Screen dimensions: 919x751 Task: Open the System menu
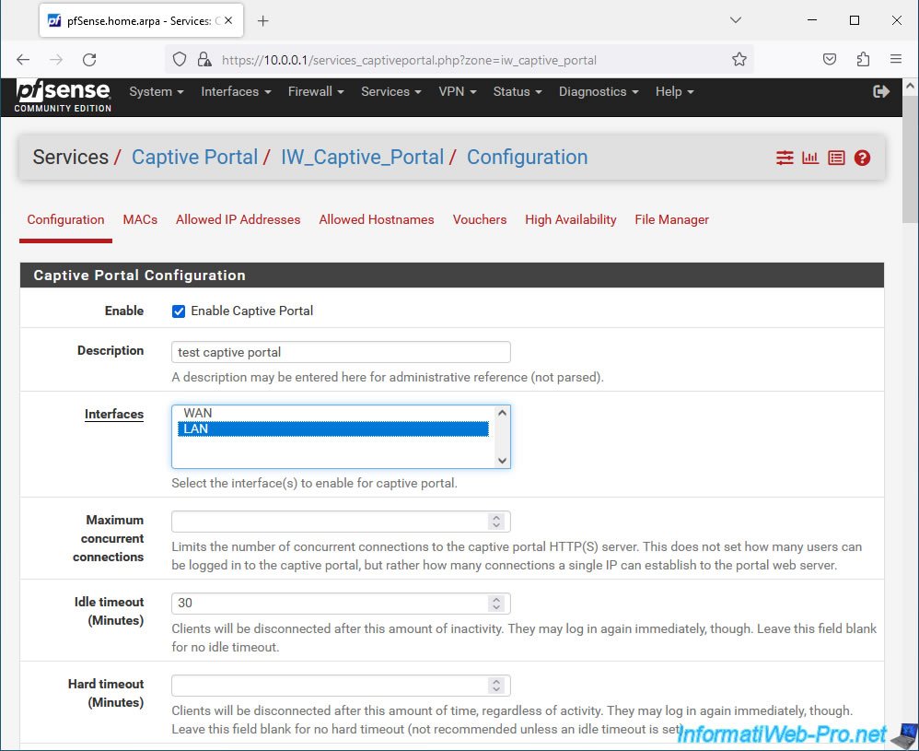(157, 91)
